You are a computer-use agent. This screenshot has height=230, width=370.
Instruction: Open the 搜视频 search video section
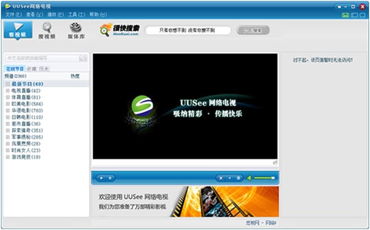click(47, 30)
